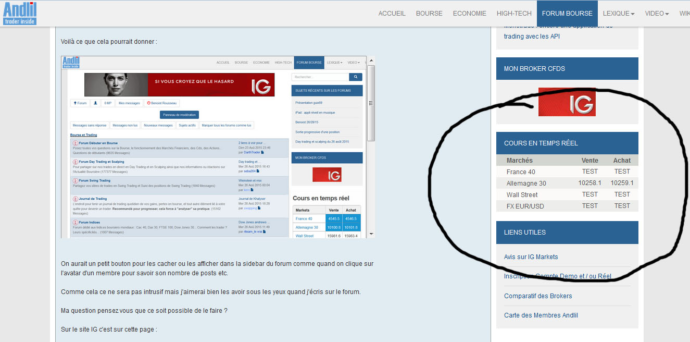Expand the VIDEO dropdown menu
The width and height of the screenshot is (690, 342).
coord(657,14)
